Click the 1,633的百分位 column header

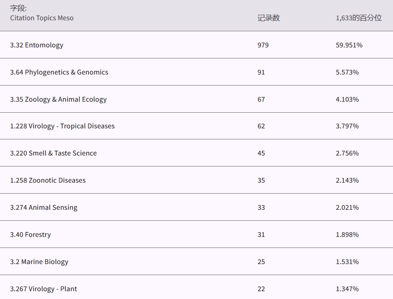[359, 18]
